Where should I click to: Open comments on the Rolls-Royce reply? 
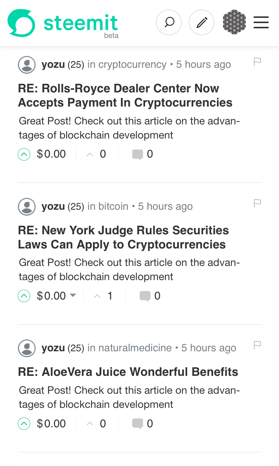(142, 154)
